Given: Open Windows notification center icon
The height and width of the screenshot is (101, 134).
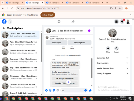Looking at the screenshot, I should point(130,99).
